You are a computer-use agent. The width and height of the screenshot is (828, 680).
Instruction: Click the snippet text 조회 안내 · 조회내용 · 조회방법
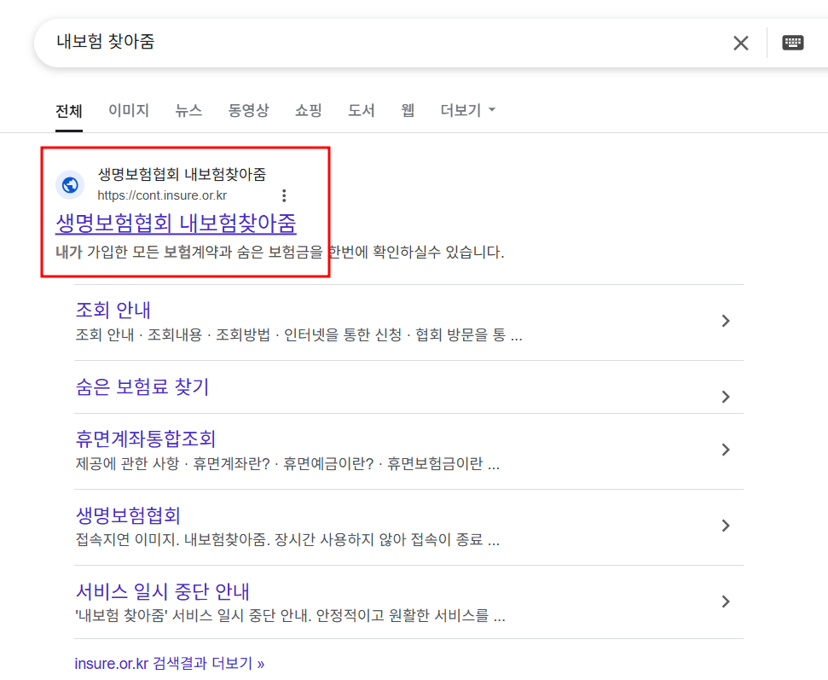click(299, 335)
